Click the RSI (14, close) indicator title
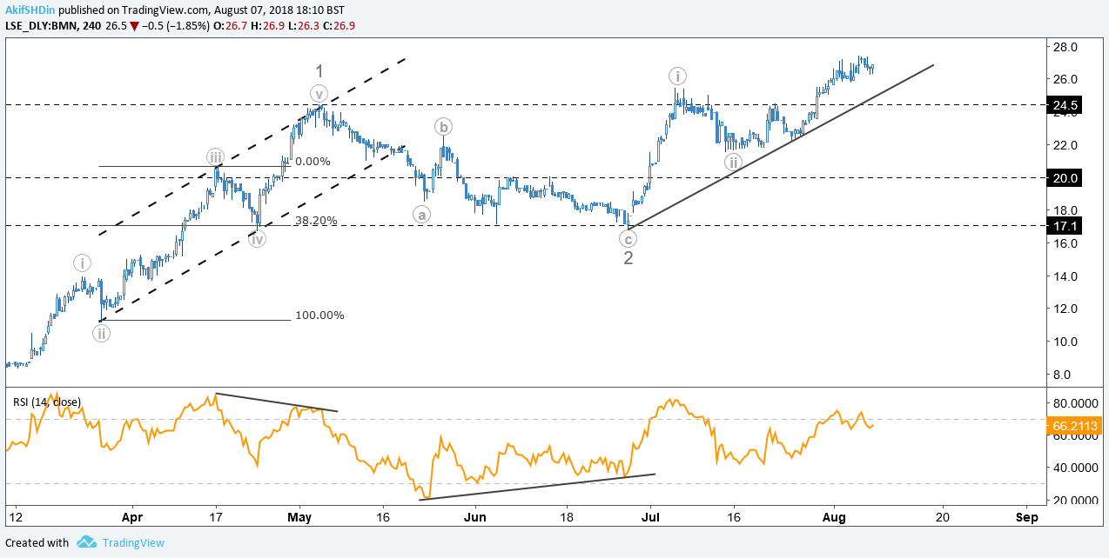 point(47,402)
